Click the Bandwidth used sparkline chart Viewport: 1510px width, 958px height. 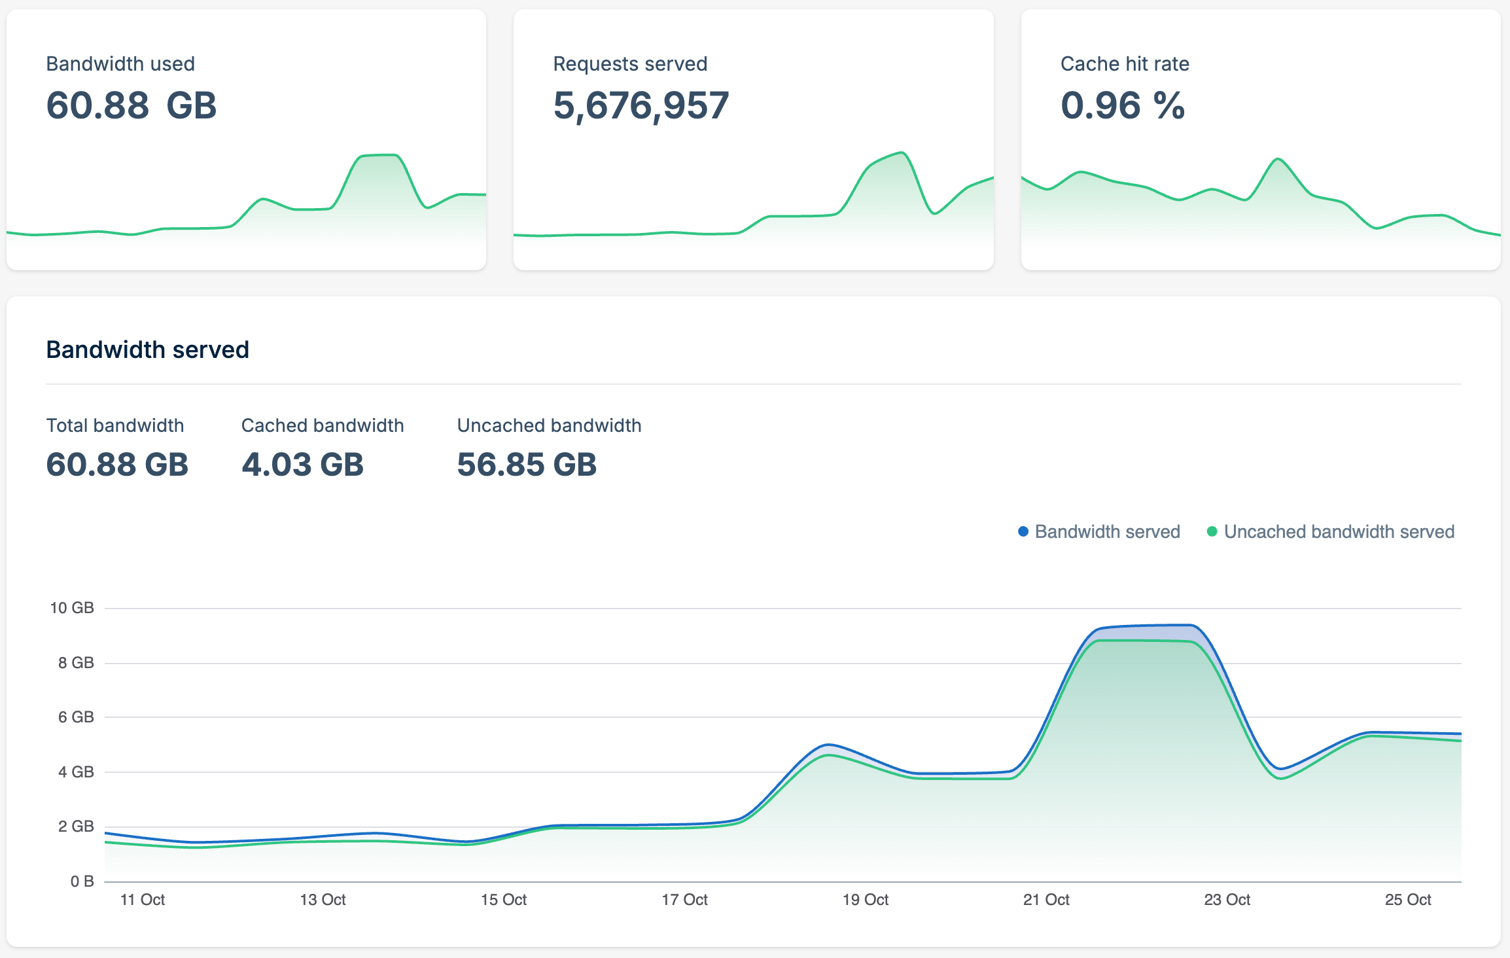pos(246,200)
